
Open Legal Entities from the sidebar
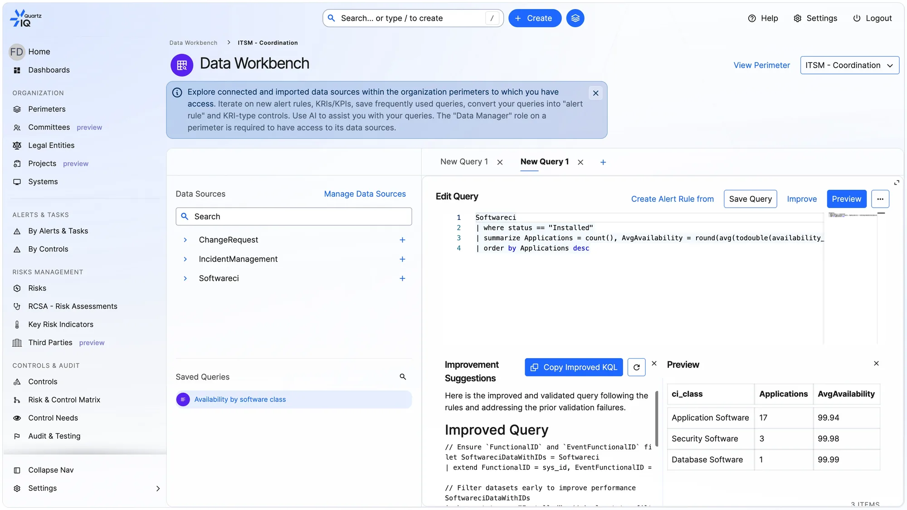pyautogui.click(x=51, y=145)
